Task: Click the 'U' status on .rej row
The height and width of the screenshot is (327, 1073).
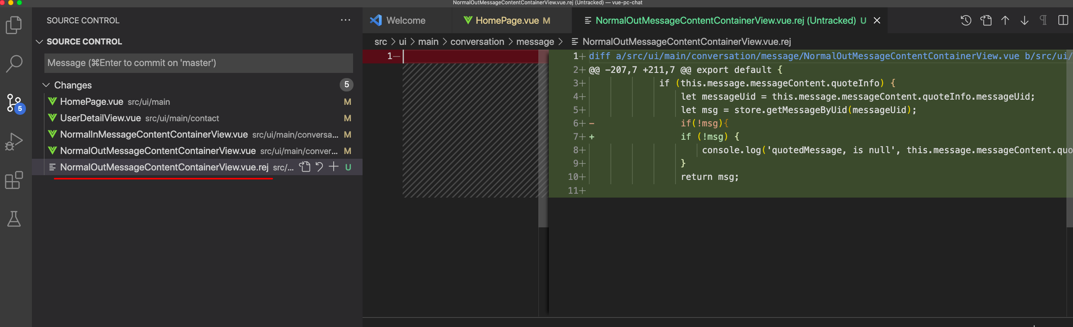Action: [348, 167]
